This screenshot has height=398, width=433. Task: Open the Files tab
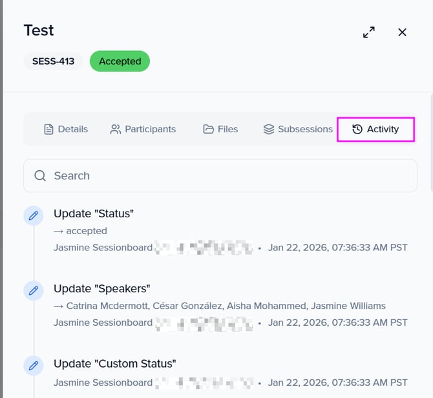(x=220, y=129)
